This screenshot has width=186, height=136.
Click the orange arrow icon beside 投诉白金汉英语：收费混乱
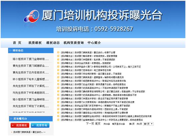(x=58, y=63)
